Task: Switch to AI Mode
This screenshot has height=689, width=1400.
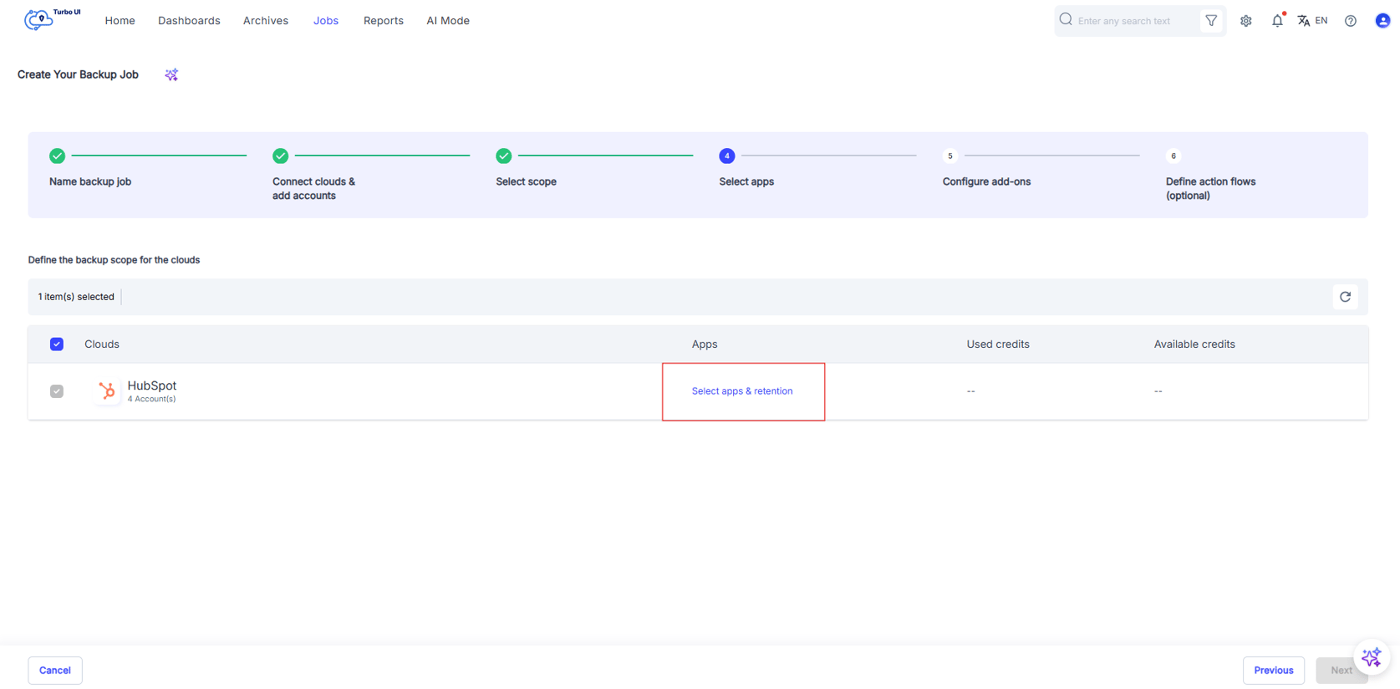Action: coord(448,21)
